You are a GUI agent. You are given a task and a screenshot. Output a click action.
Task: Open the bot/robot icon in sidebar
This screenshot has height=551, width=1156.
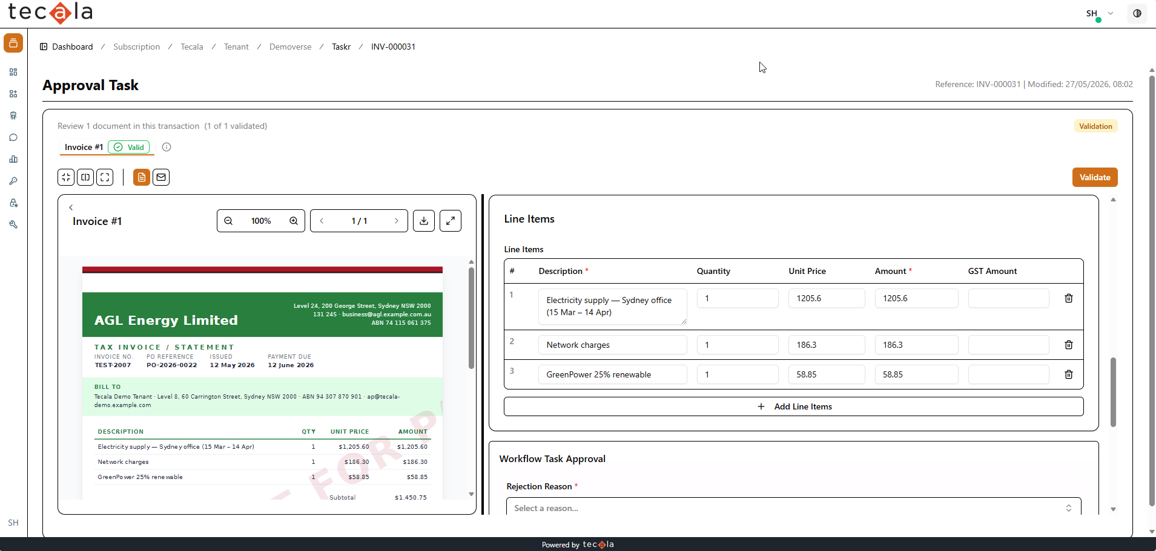13,116
